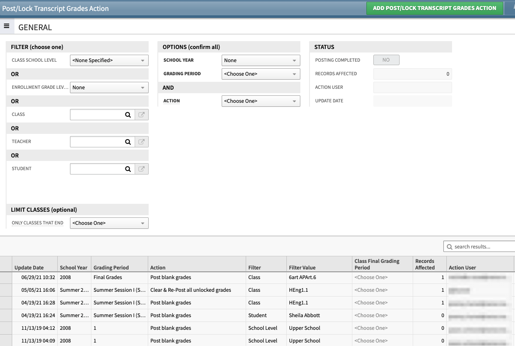The height and width of the screenshot is (346, 515).
Task: Sort results by the Update Date column
Action: pos(29,267)
